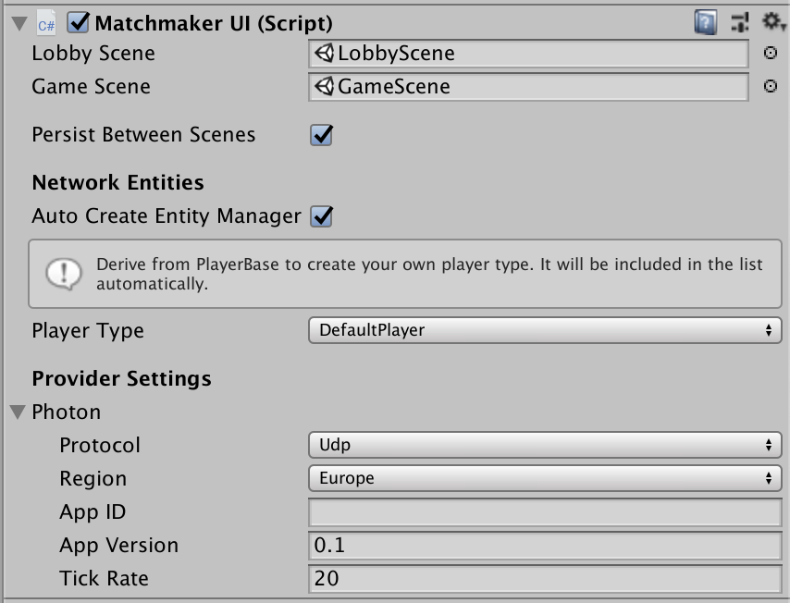The width and height of the screenshot is (790, 603).
Task: Click the info warning bubble icon
Action: [x=64, y=274]
